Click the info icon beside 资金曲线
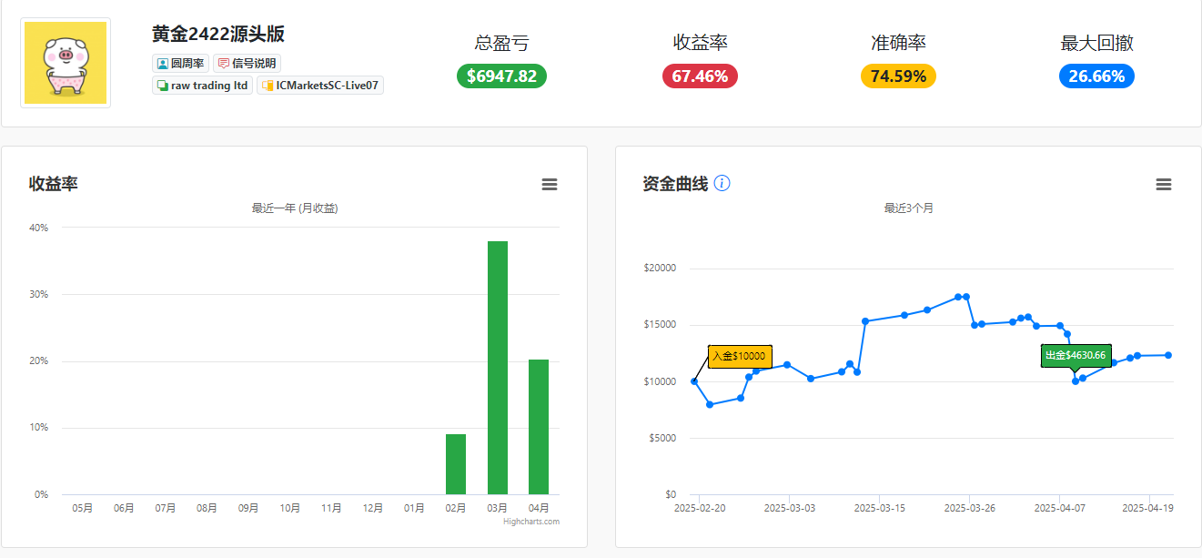Screen dimensions: 1202x558 [x=722, y=183]
